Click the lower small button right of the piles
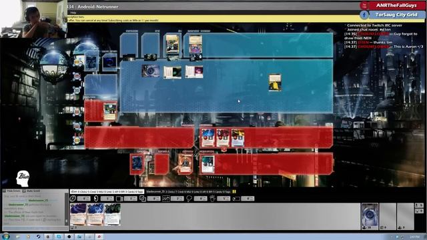The height and width of the screenshot is (240, 427). (x=419, y=211)
